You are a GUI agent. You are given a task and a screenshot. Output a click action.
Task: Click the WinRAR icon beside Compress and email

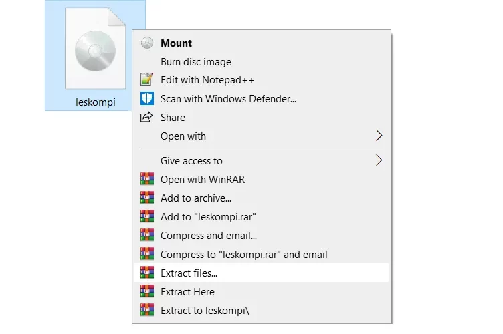(147, 235)
